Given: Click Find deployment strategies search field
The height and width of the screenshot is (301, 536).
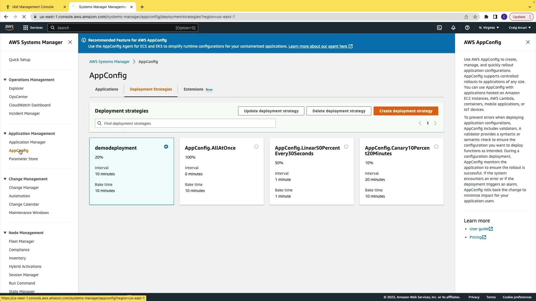Looking at the screenshot, I should (x=185, y=123).
